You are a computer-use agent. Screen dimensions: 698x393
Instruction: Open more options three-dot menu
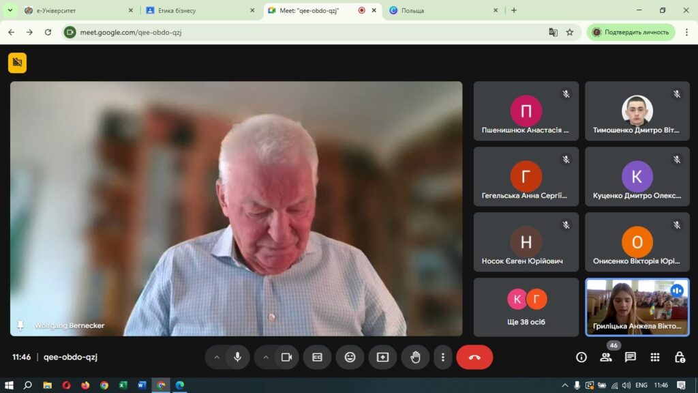(x=443, y=357)
